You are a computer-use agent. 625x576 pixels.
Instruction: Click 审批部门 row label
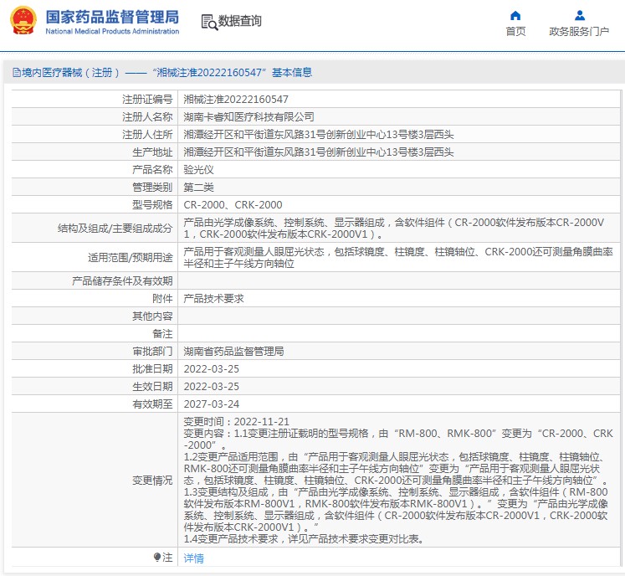click(x=152, y=351)
